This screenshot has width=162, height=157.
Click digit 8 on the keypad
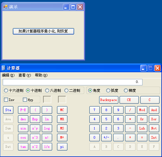tap(106, 110)
